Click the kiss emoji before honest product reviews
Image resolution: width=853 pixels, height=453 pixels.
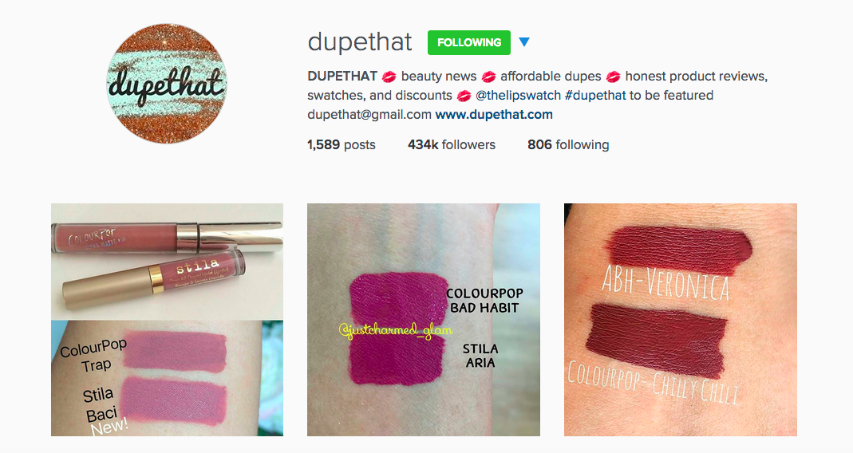(x=613, y=77)
